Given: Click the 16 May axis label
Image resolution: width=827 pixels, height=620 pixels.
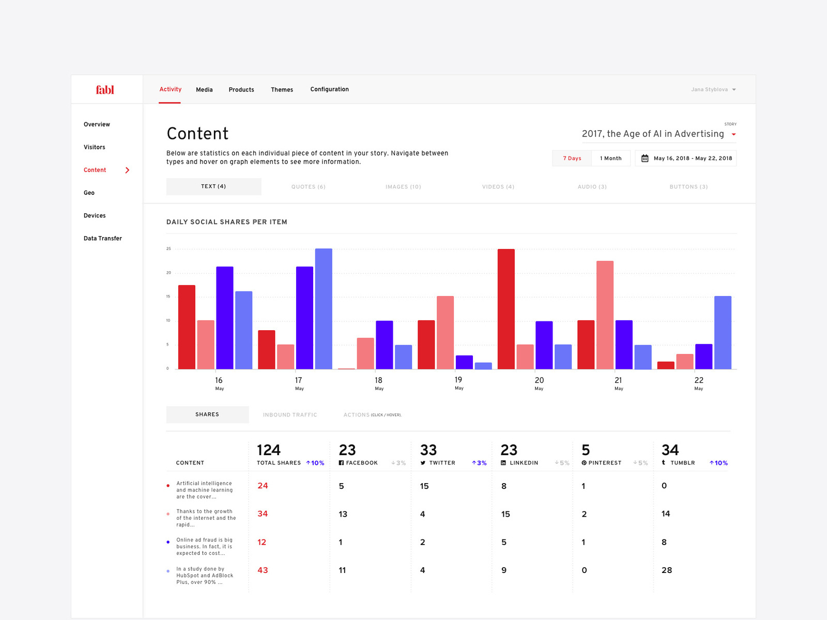Looking at the screenshot, I should pos(219,383).
